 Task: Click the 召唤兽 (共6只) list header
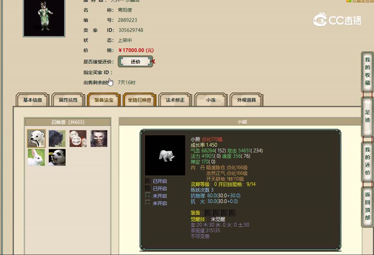[68, 122]
